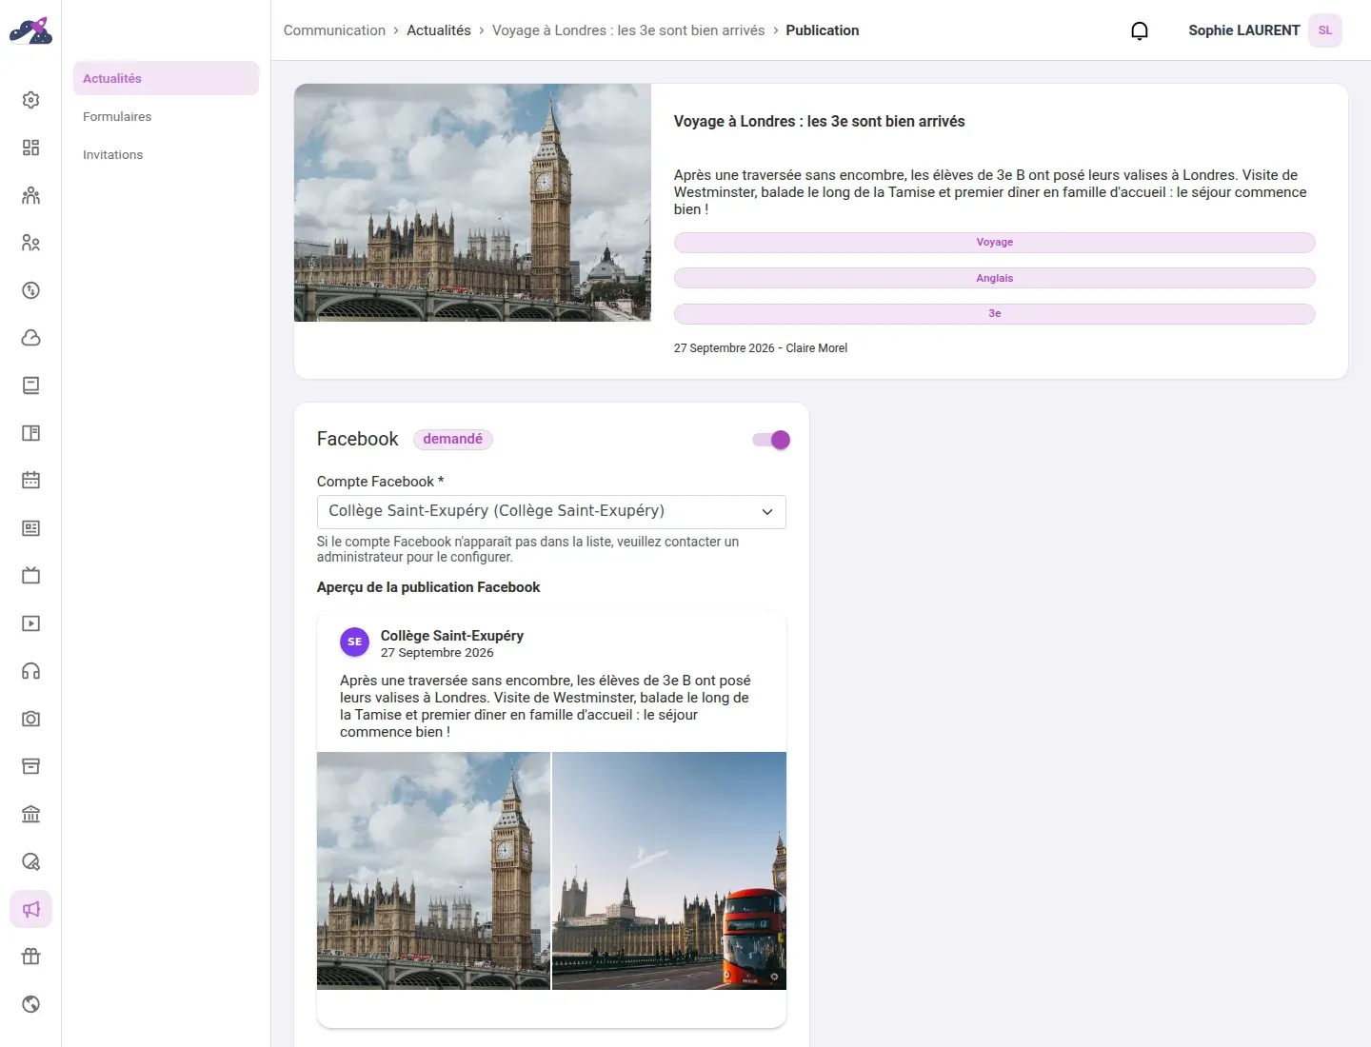Viewport: 1371px width, 1047px height.
Task: Open the settings gear in sidebar
Action: (x=30, y=100)
